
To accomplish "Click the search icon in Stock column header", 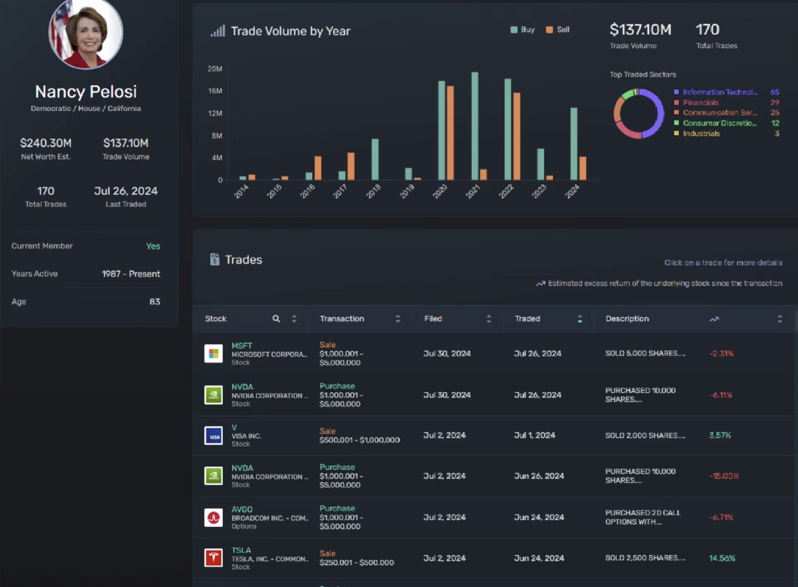I will 276,319.
